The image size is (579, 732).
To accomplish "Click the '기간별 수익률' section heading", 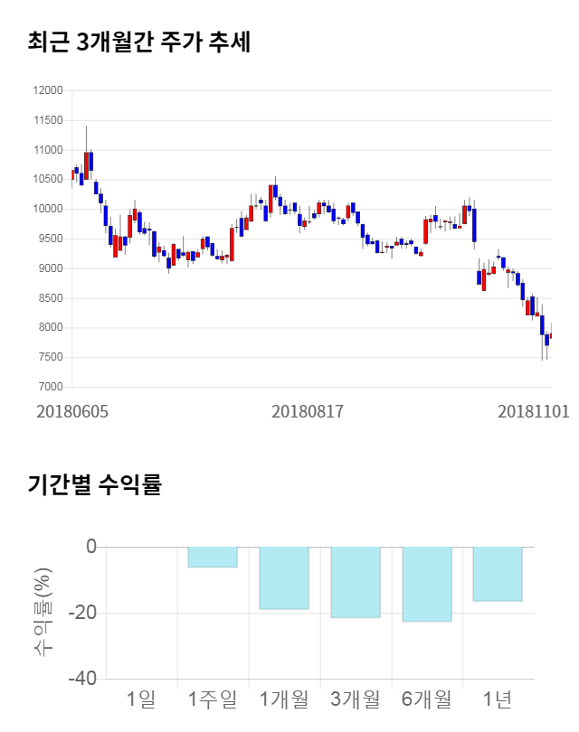I will point(94,484).
